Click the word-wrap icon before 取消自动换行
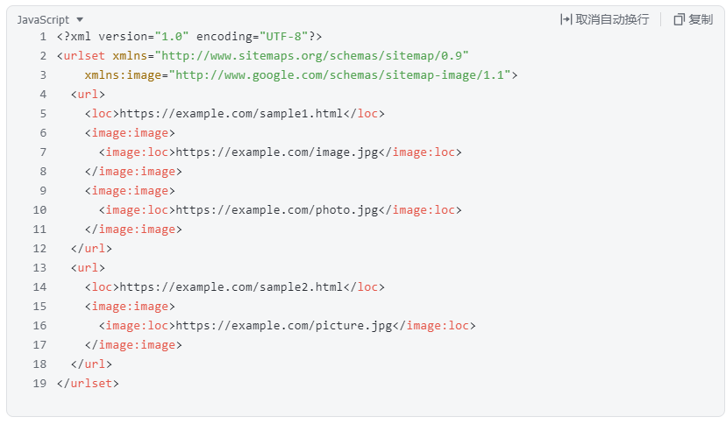Viewport: 726px width, 424px height. [566, 19]
